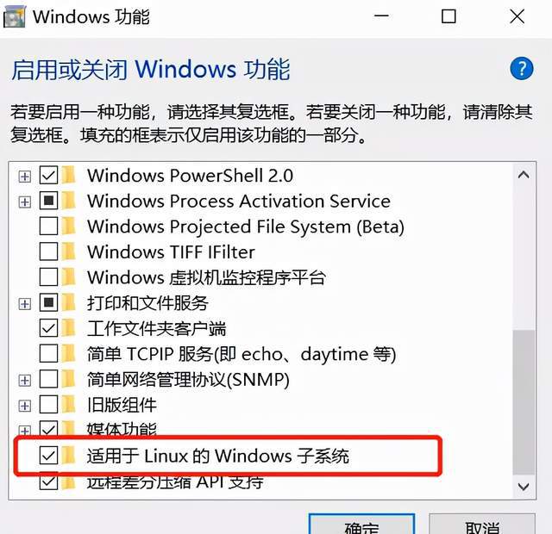Uncheck the 适用于 Linux 的 Windows 子系统 checkbox

coord(48,456)
